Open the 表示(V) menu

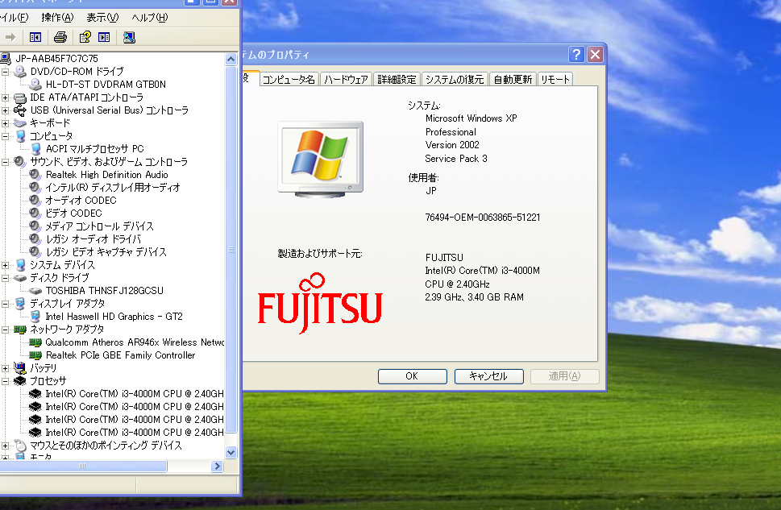[102, 18]
